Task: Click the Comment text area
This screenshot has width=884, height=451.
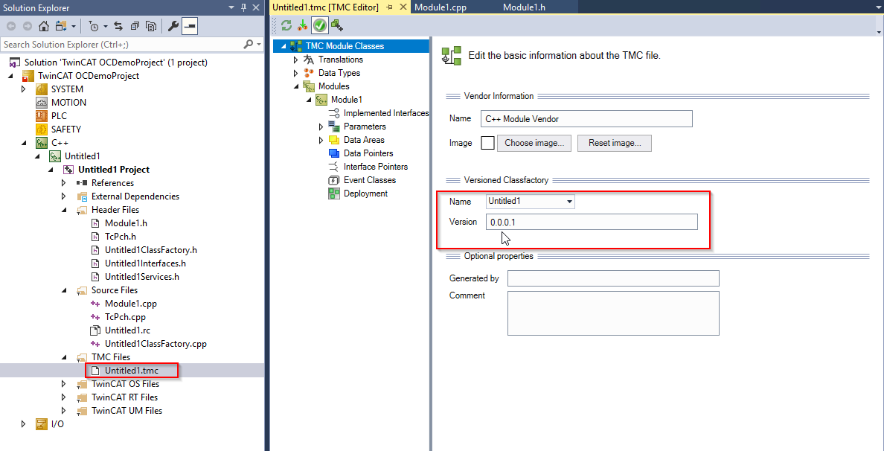Action: [x=613, y=313]
